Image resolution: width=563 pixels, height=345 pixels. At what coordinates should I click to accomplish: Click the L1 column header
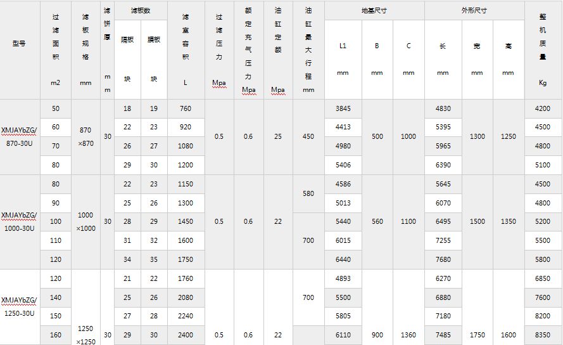coord(343,46)
